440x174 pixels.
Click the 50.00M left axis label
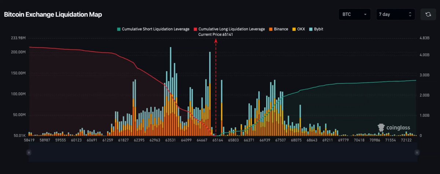[x=19, y=115]
